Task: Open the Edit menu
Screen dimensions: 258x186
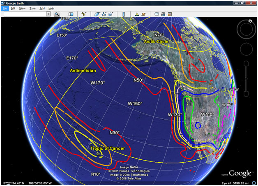Action: coord(13,8)
